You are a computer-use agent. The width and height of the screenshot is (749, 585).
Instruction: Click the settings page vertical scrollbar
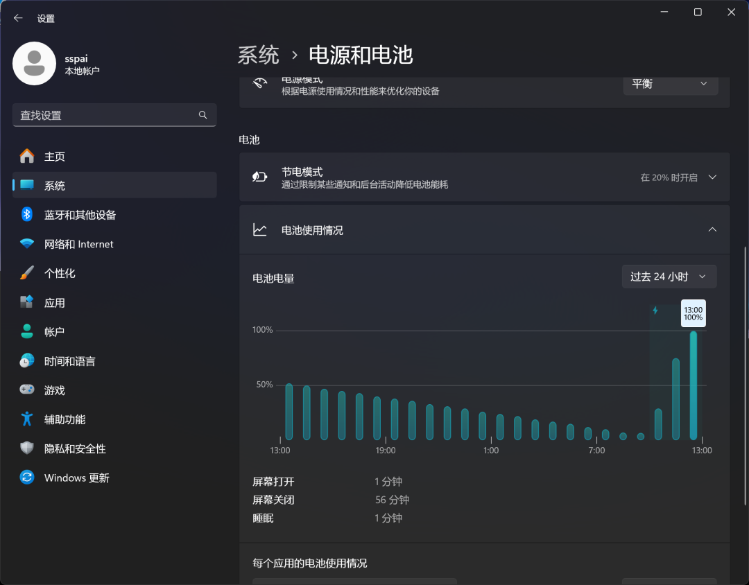[x=745, y=376]
